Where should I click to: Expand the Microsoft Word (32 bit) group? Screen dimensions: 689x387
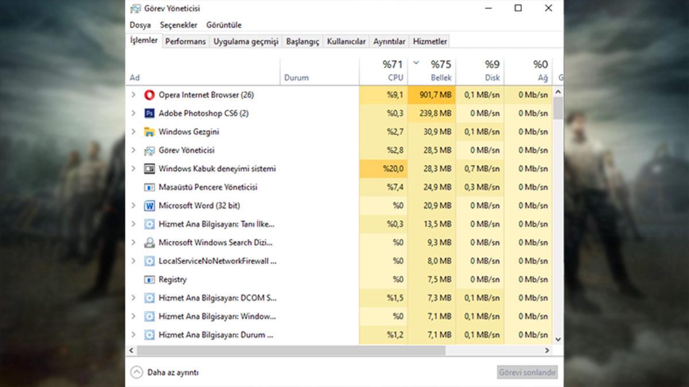[133, 205]
